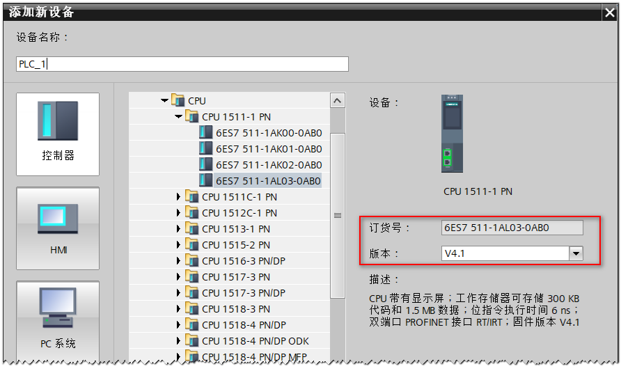Viewport: 621px width, 371px height.
Task: Click the tree scrollbar up arrow
Action: tap(338, 100)
